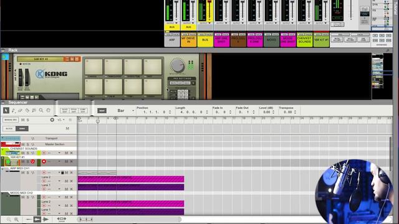Click the horizontal sequencer scrollbar
The width and height of the screenshot is (399, 224).
click(x=129, y=219)
